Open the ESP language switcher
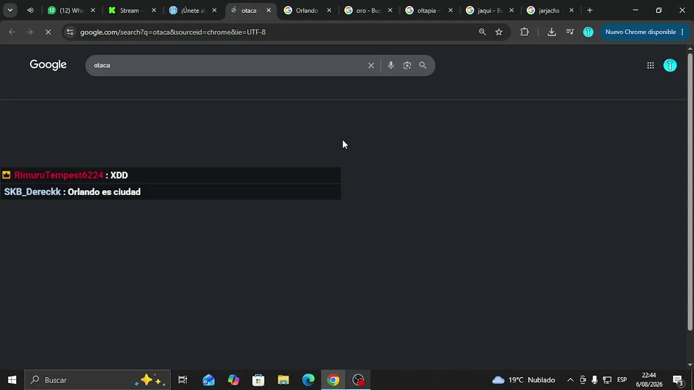694x390 pixels. [622, 380]
